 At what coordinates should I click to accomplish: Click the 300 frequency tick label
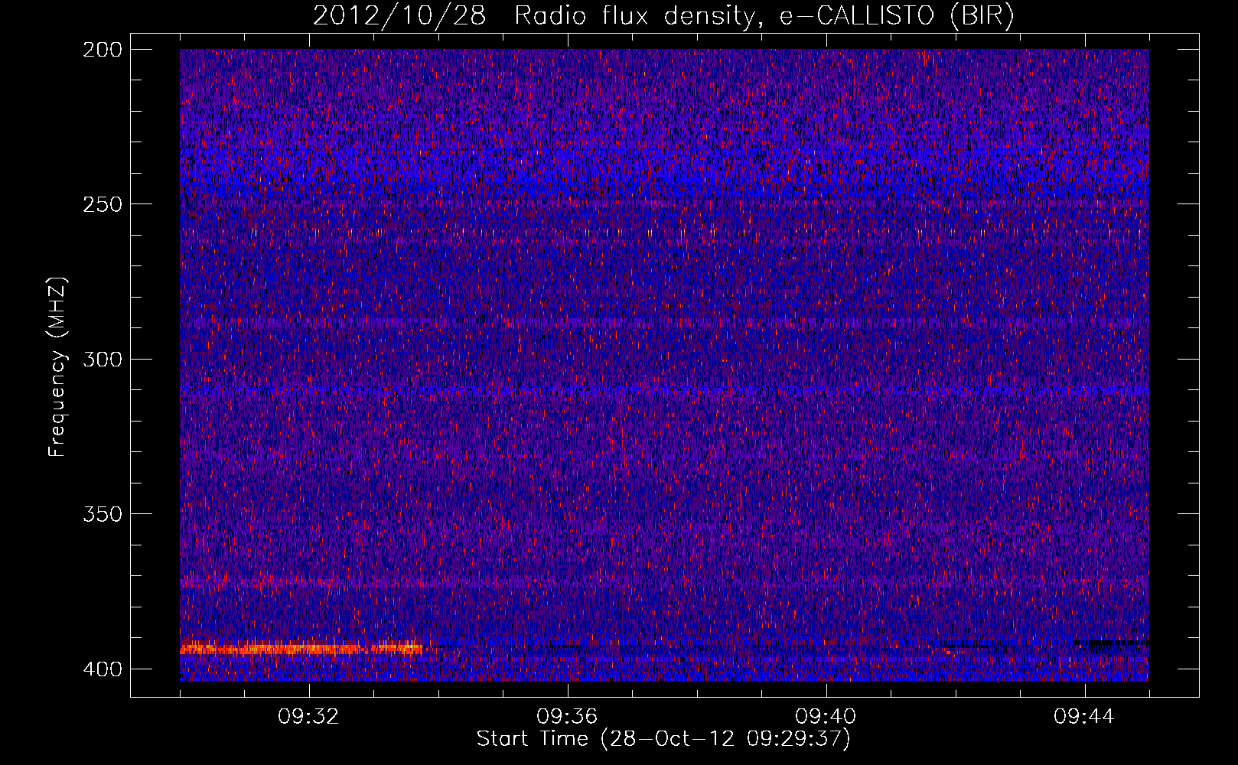click(x=102, y=359)
